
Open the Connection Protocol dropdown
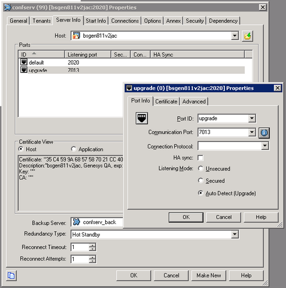click(265, 146)
